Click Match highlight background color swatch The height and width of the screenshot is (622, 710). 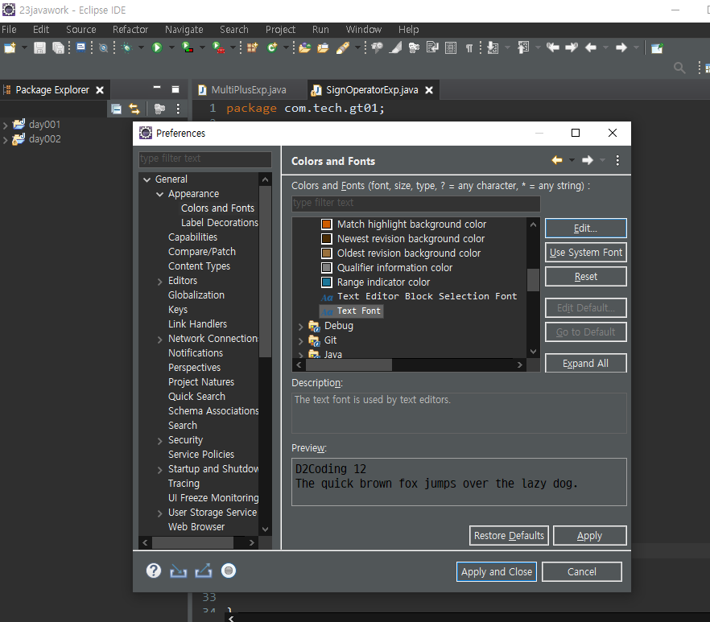327,224
